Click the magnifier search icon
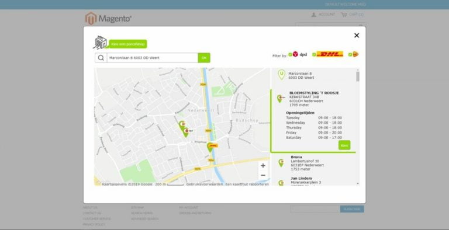The width and height of the screenshot is (449, 230). 101,58
